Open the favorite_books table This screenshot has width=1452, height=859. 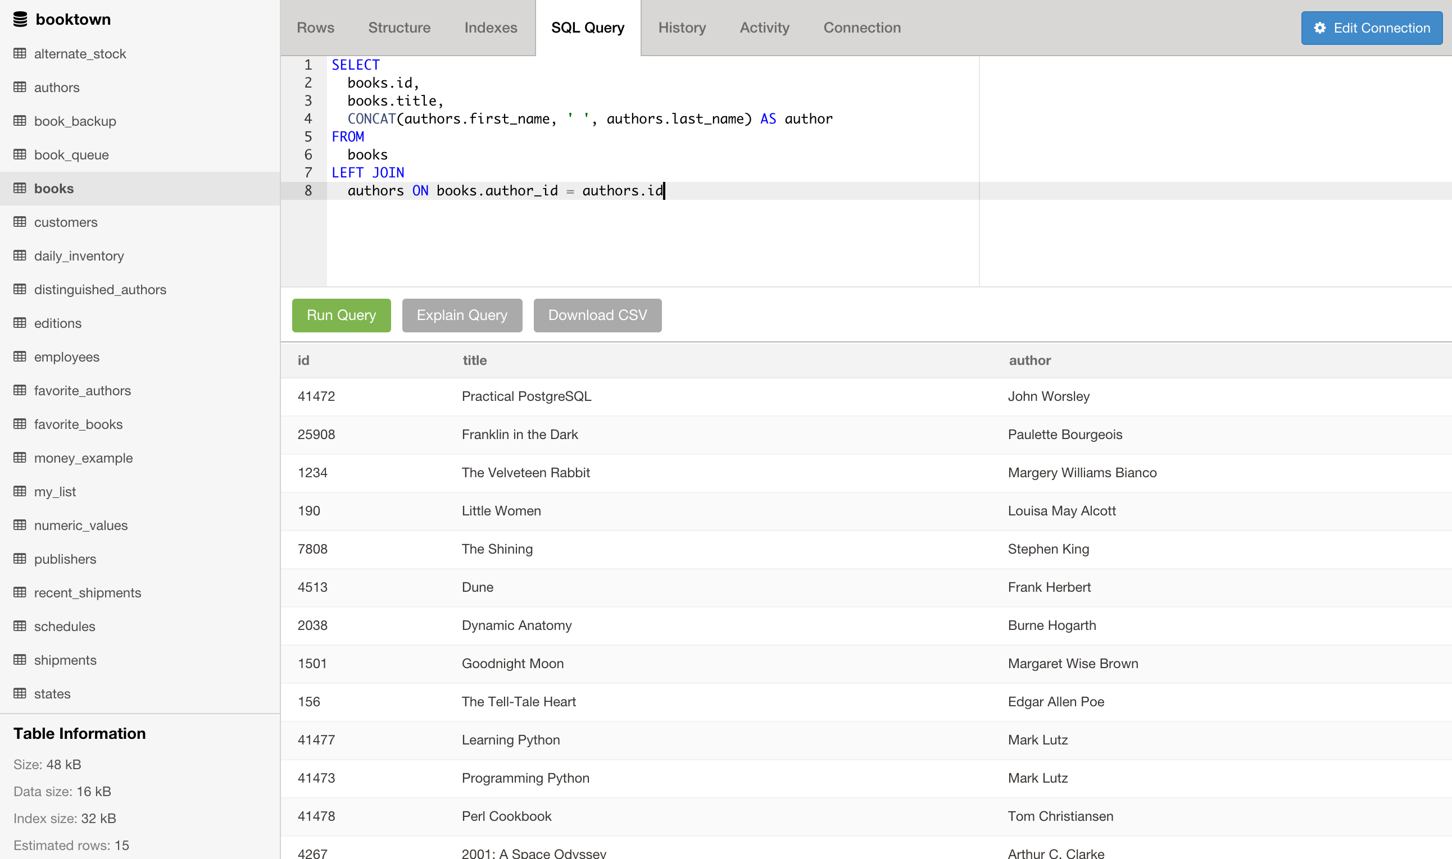pos(78,424)
